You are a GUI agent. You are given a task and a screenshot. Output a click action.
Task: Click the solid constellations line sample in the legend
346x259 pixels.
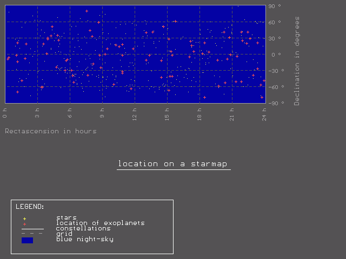pos(32,229)
